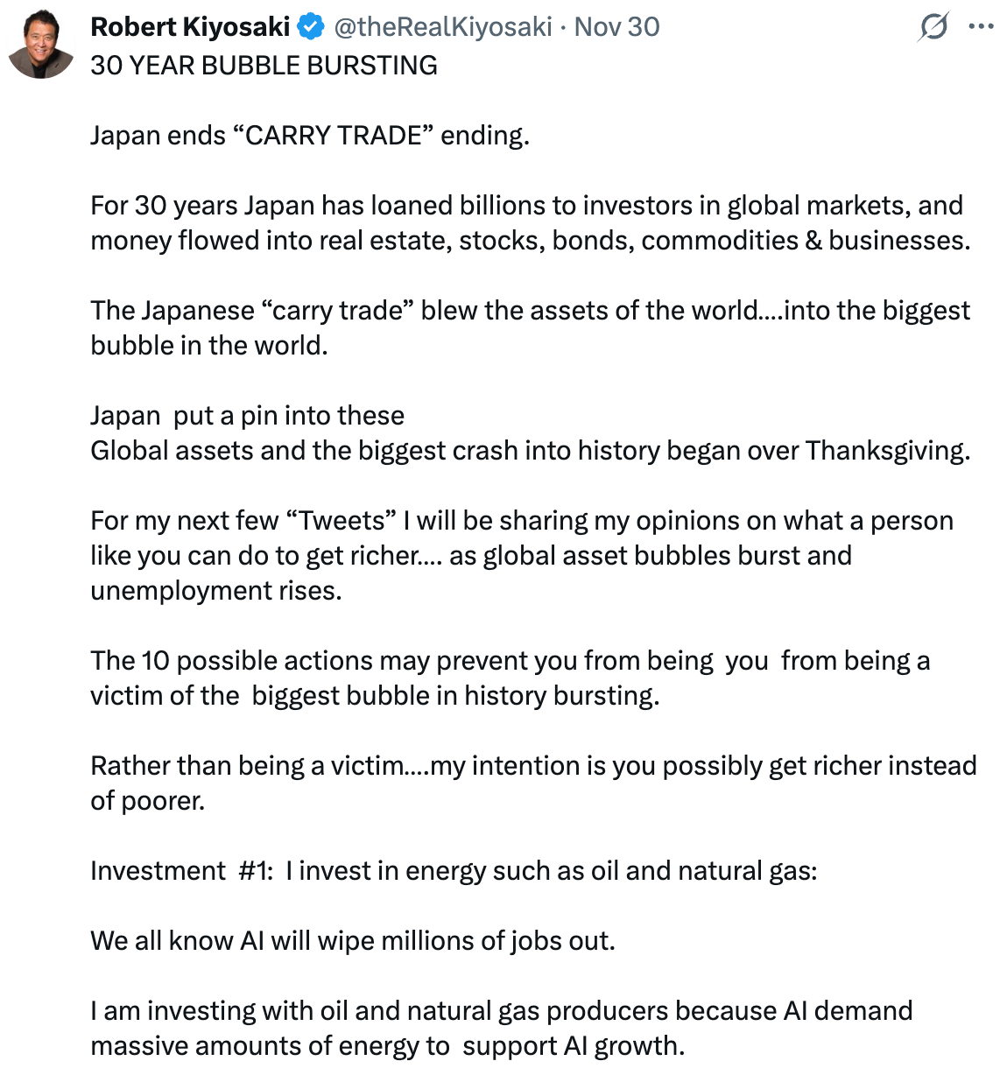Click 'We all know AI will wipe' sentence
The width and height of the screenshot is (1007, 1075).
pyautogui.click(x=353, y=941)
